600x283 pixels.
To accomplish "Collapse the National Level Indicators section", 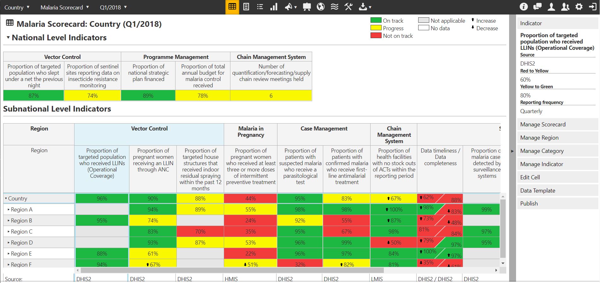I will pos(8,38).
